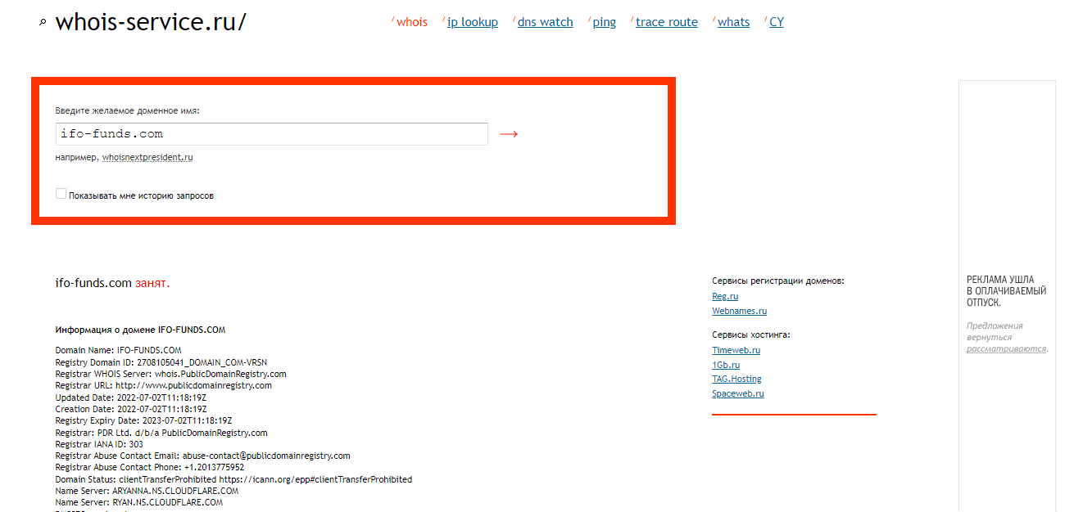Image resolution: width=1074 pixels, height=512 pixels.
Task: Open the Timeweb.ru hosting link
Action: [x=736, y=350]
